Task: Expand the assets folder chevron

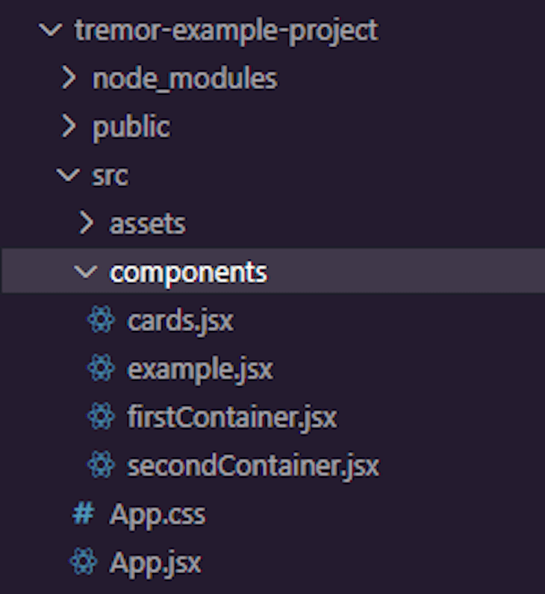Action: pos(87,223)
